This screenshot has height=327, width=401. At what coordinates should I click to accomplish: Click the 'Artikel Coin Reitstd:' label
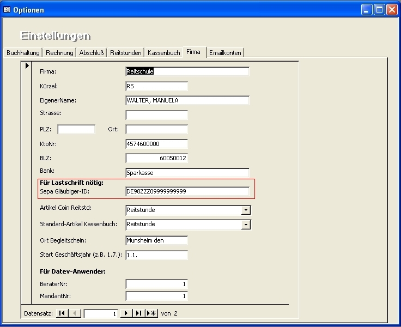pyautogui.click(x=66, y=208)
